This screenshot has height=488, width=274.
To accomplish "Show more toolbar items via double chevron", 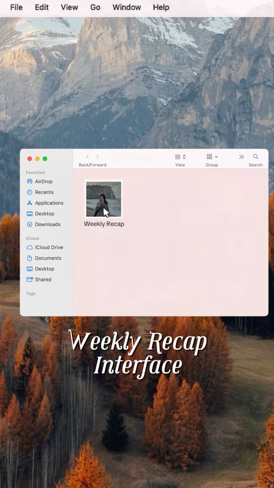I will [x=241, y=157].
